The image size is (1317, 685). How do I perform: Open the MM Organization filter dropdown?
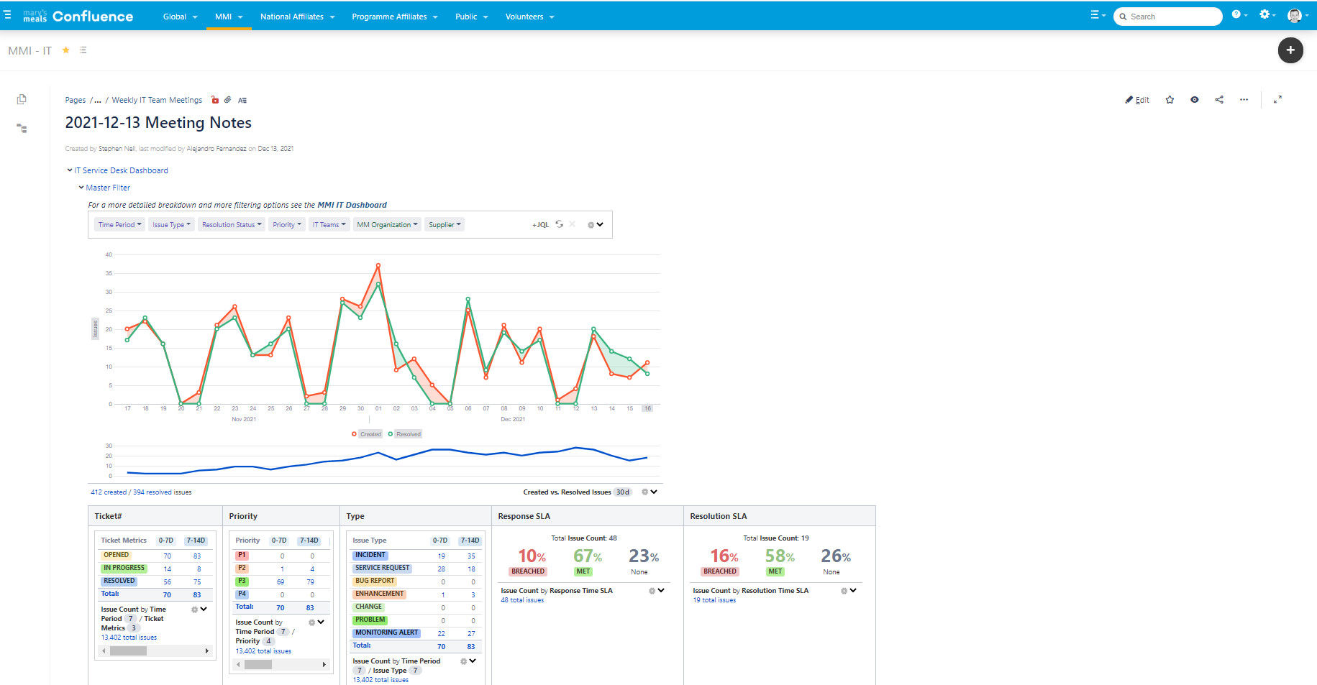click(x=387, y=225)
